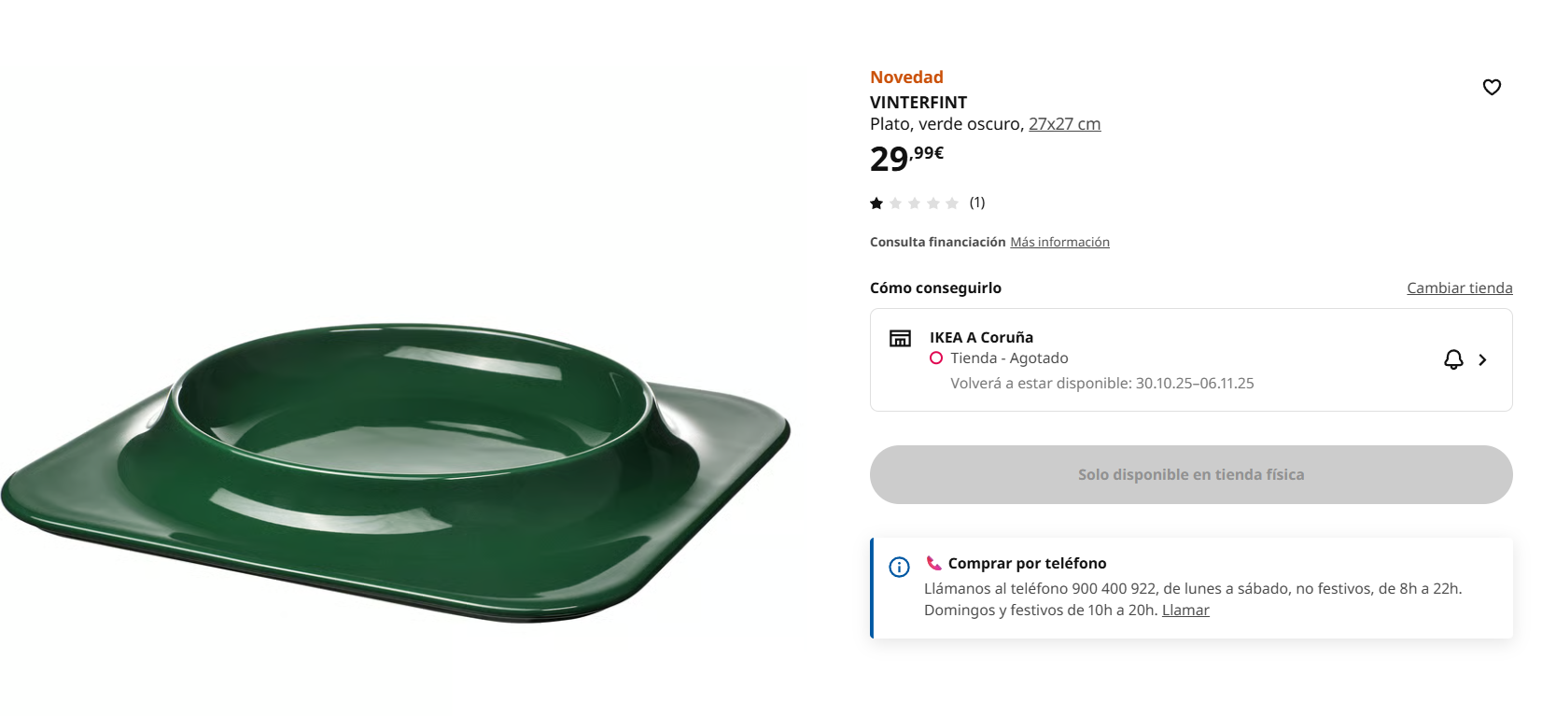Click the VINTERFINT product title

[918, 103]
